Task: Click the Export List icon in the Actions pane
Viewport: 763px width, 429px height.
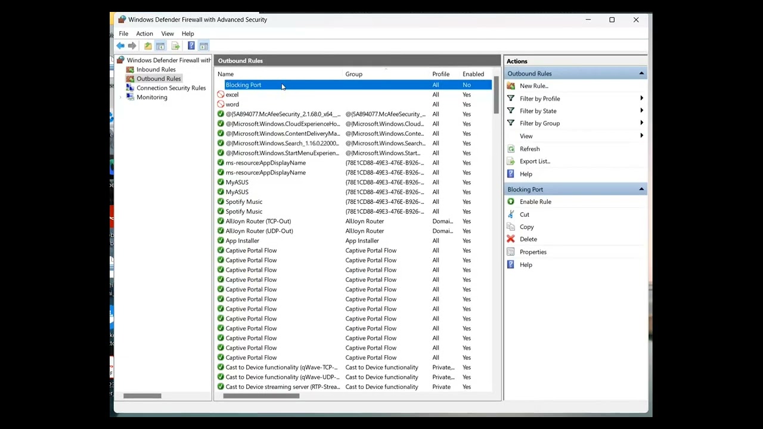Action: pos(511,161)
